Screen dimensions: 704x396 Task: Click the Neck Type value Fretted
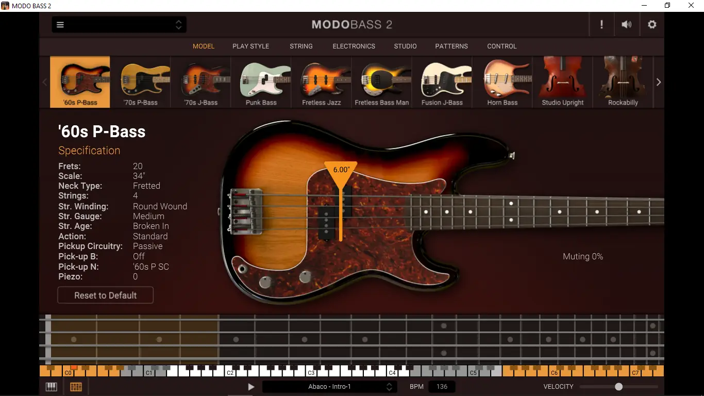coord(146,186)
